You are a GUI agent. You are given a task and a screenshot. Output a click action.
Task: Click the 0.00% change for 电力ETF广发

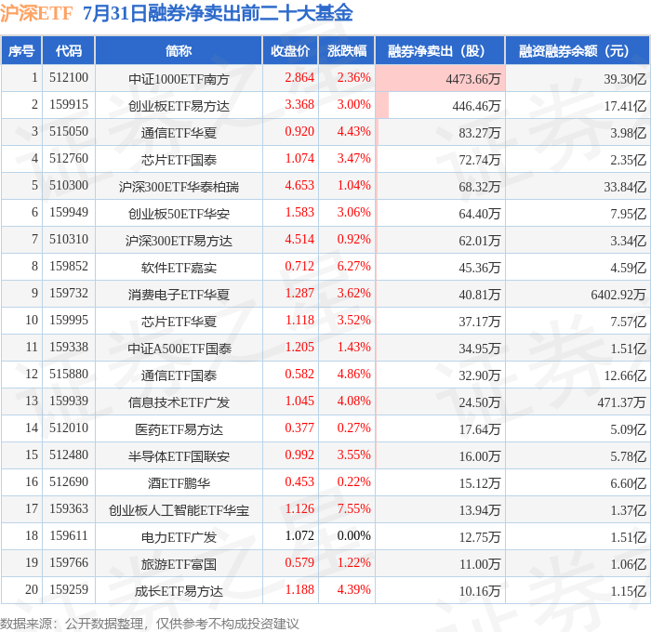tap(353, 535)
